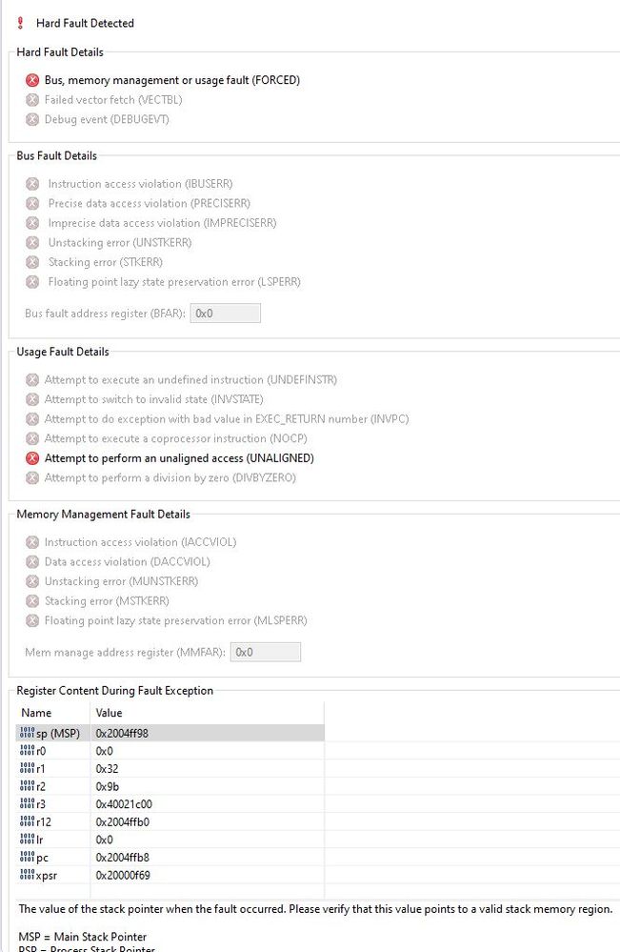Click the greyed VECTBL fault icon
The image size is (620, 952).
(32, 100)
